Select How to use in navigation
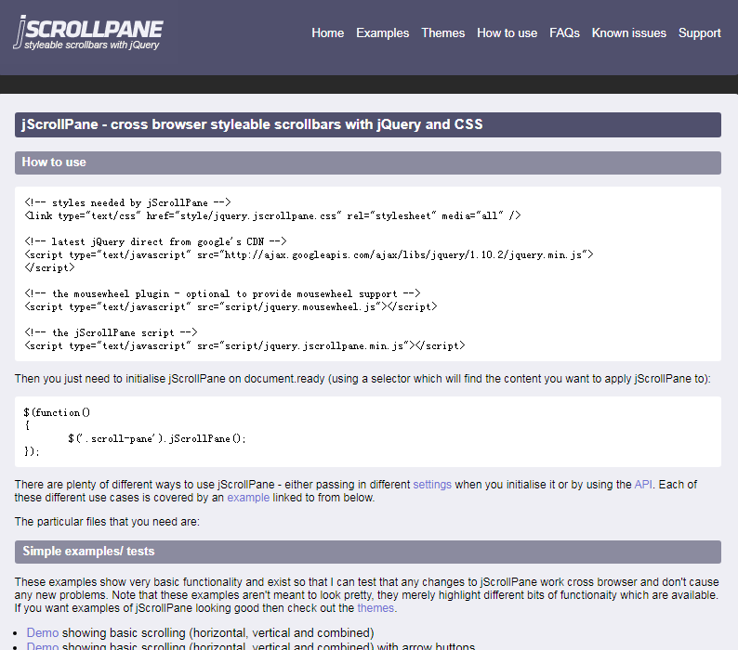The image size is (738, 650). (x=507, y=32)
